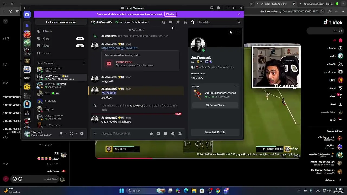Open the Nitro page
Viewport: 347px width, 195px height.
pos(61,39)
